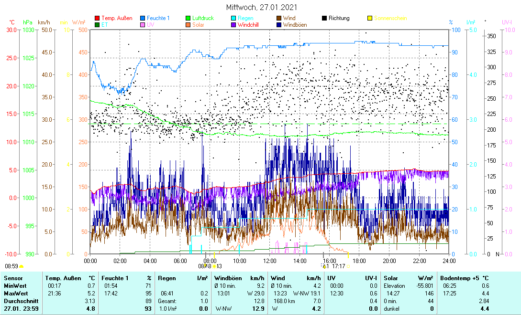Click the dark green ET legend square
The width and height of the screenshot is (521, 315).
pos(98,25)
